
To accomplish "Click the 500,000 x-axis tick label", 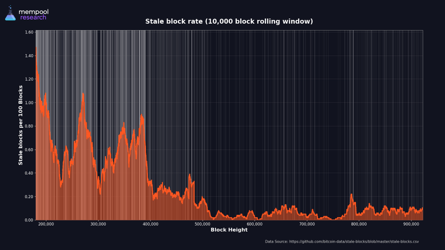I will (203, 224).
